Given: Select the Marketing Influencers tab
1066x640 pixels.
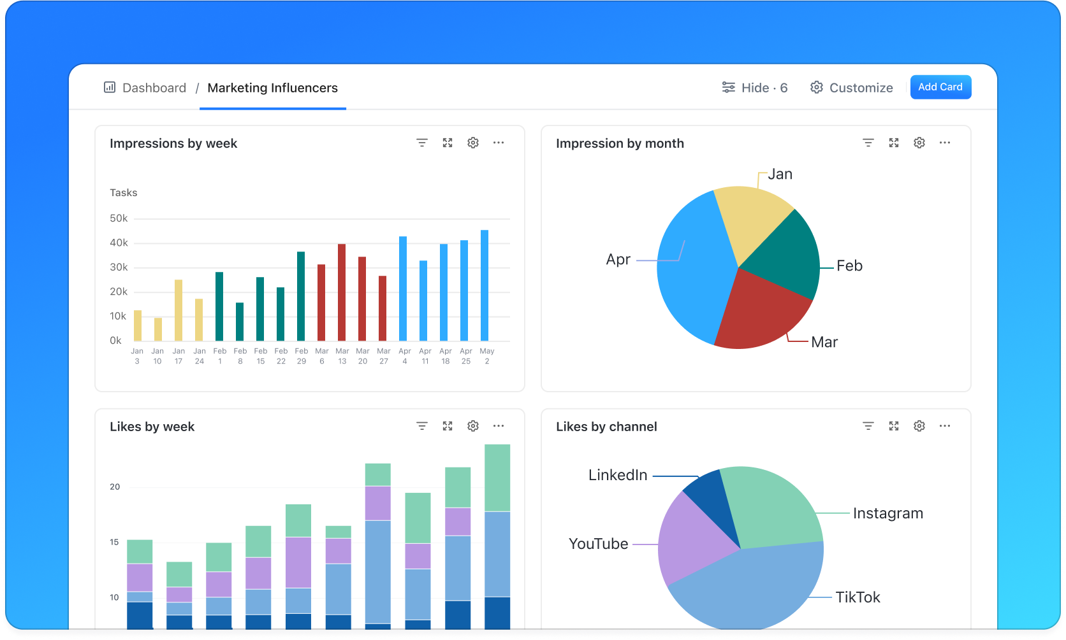Looking at the screenshot, I should click(272, 88).
